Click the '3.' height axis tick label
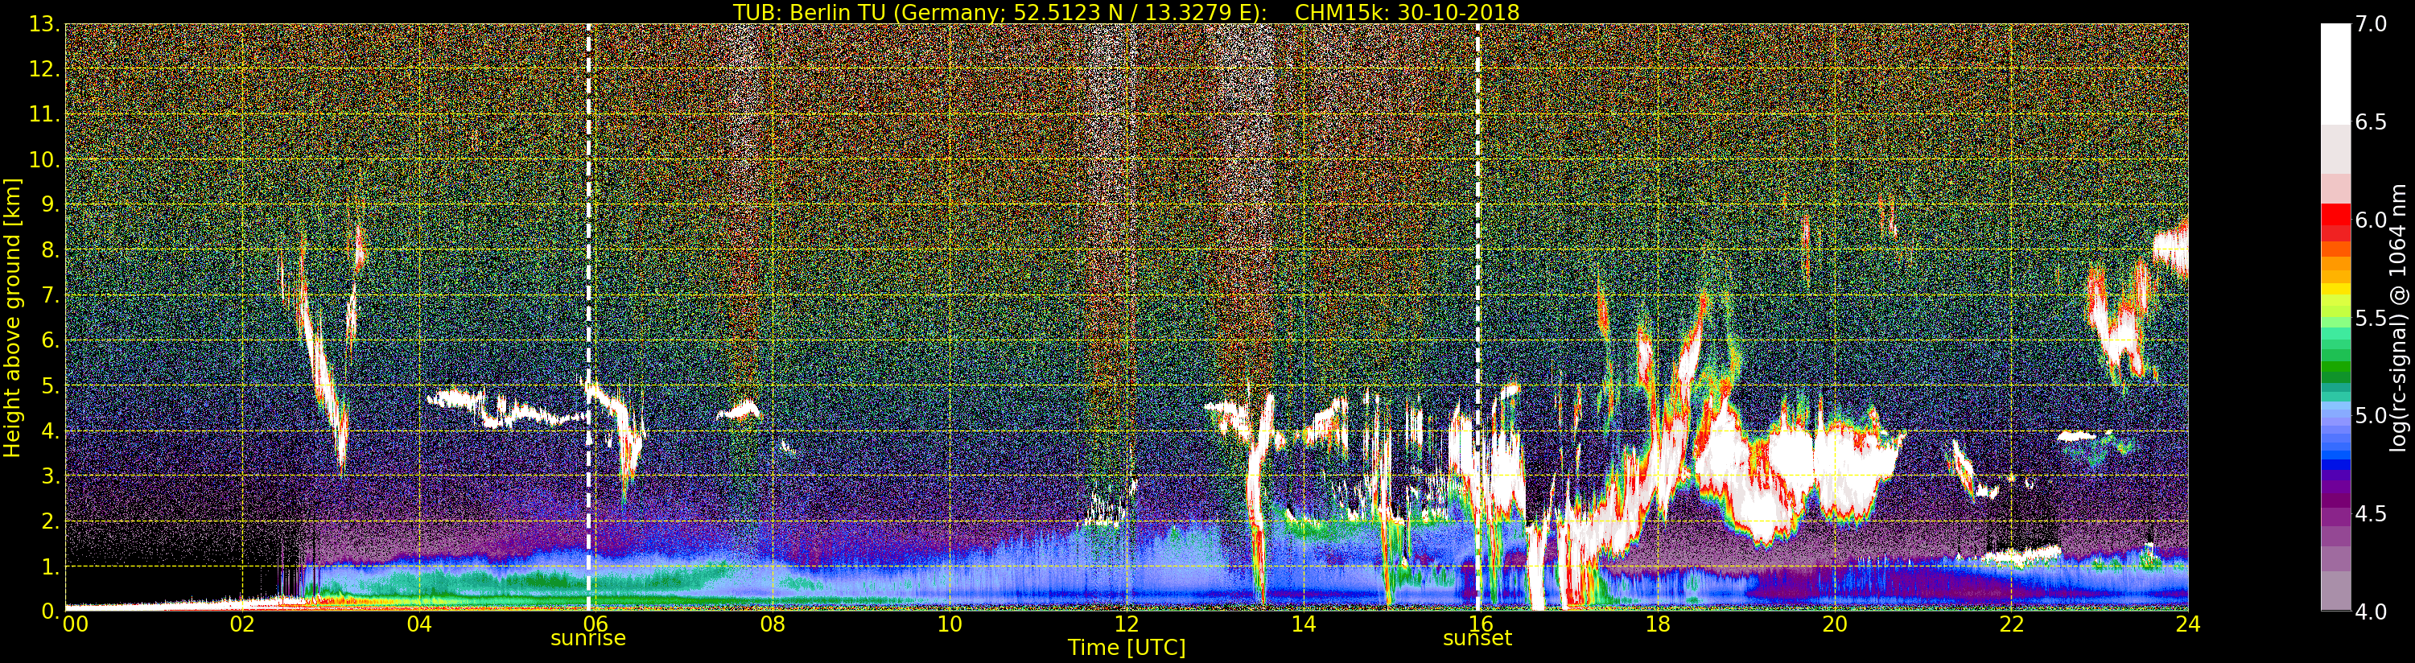Image resolution: width=2415 pixels, height=663 pixels. click(x=50, y=476)
